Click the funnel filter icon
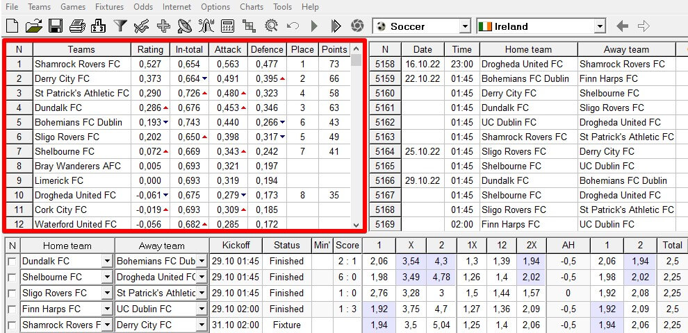Screen dimensions: 688x333 click(120, 26)
